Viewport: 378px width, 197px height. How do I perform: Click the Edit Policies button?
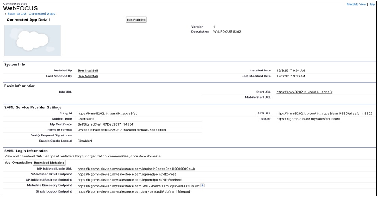click(136, 20)
